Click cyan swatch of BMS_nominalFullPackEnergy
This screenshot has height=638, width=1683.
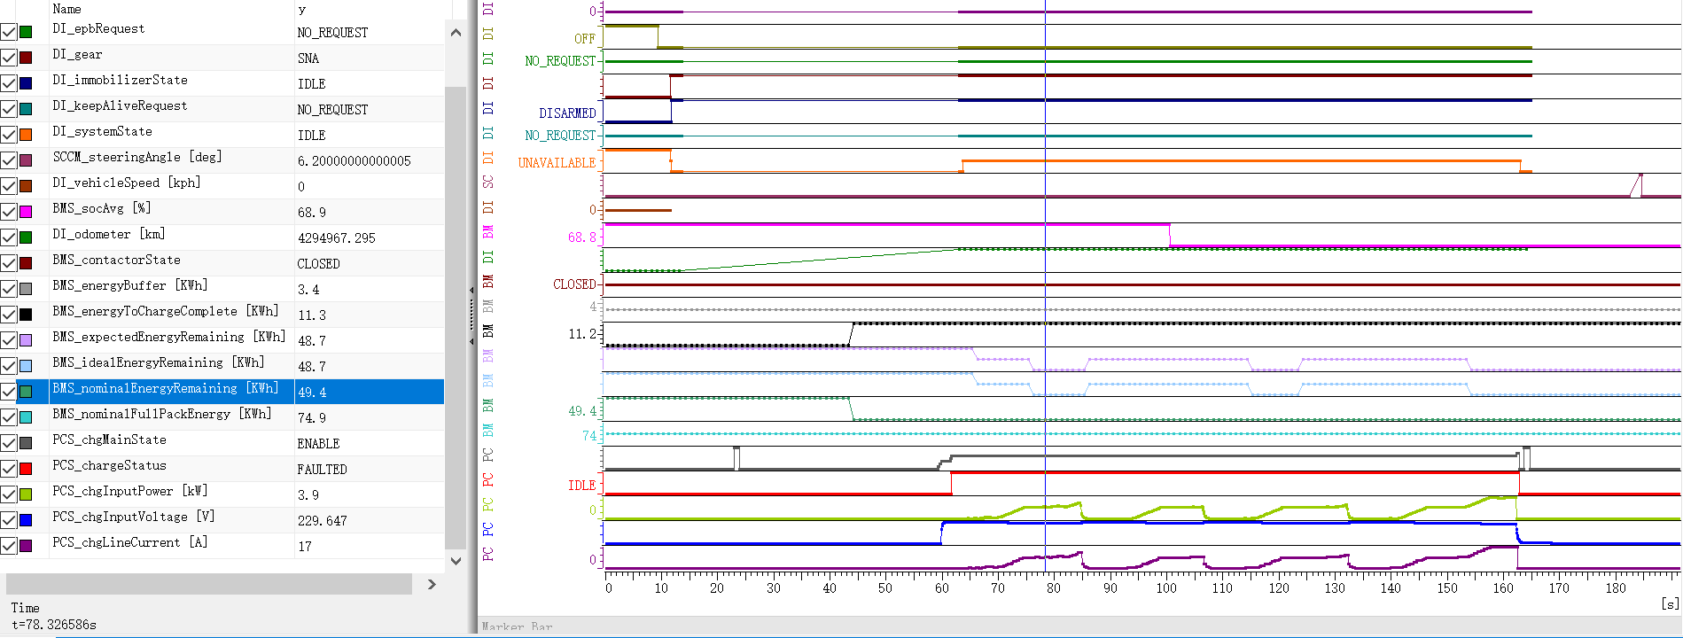pyautogui.click(x=26, y=417)
